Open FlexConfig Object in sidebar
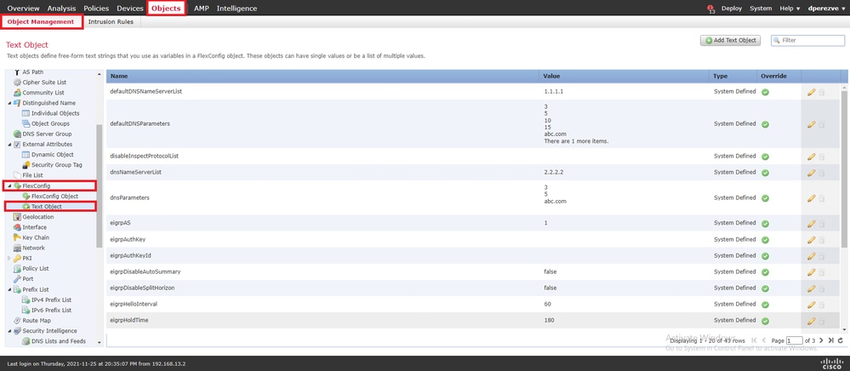This screenshot has height=371, width=850. pyautogui.click(x=54, y=197)
